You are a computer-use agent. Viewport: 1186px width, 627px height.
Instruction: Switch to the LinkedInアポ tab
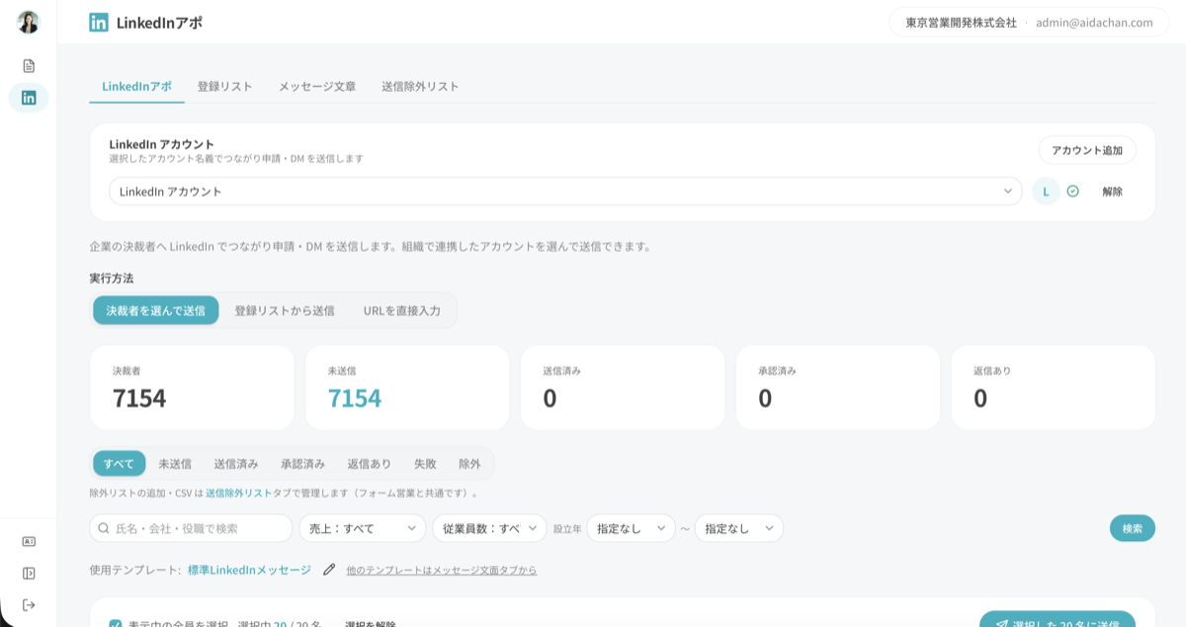[136, 86]
